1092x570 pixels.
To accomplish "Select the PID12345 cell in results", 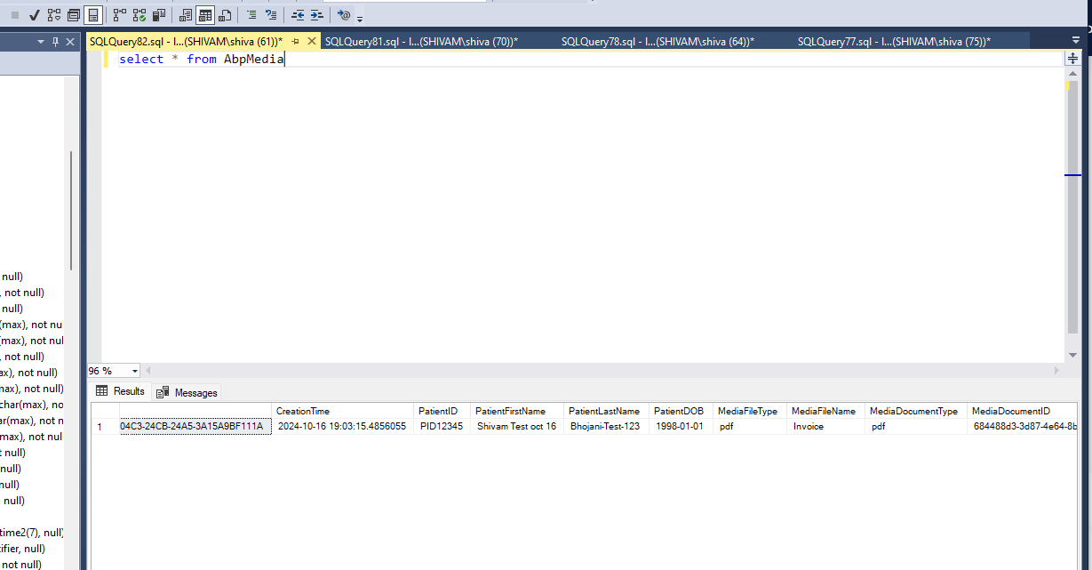I will pos(441,427).
